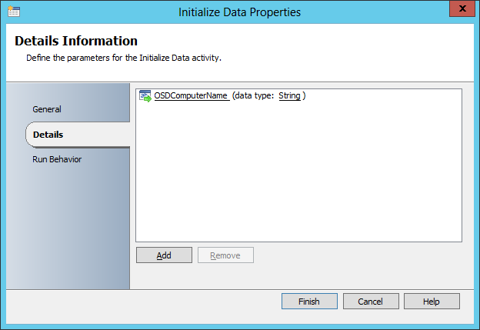Click empty space in the parameter list

[298, 177]
